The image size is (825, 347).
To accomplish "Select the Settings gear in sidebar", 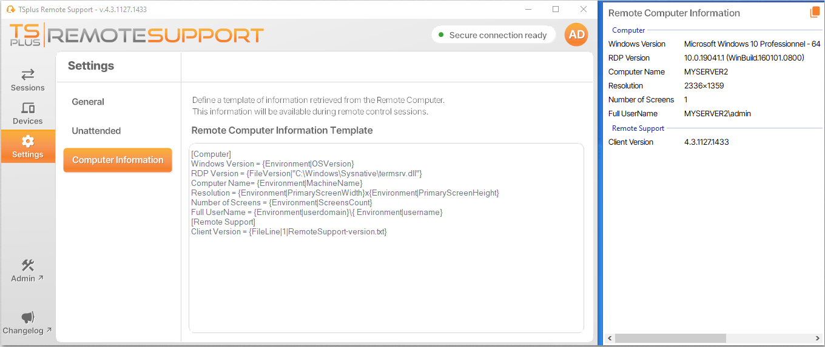I will pos(28,147).
